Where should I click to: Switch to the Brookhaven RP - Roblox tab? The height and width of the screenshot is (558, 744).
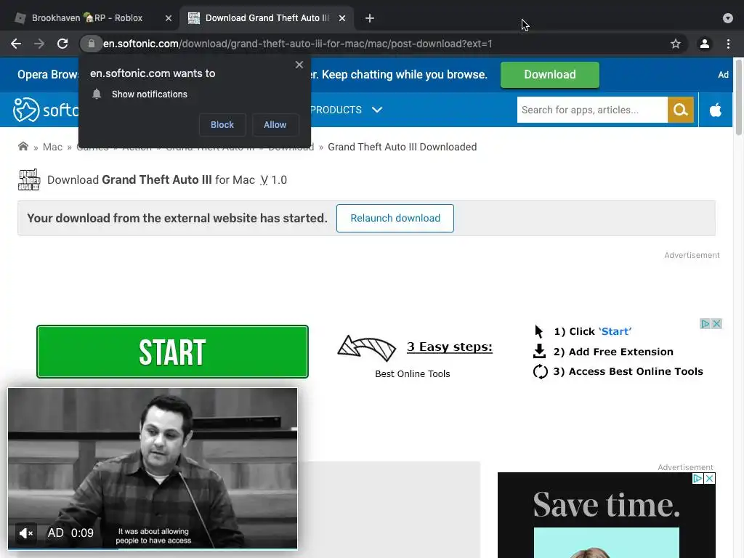[87, 18]
